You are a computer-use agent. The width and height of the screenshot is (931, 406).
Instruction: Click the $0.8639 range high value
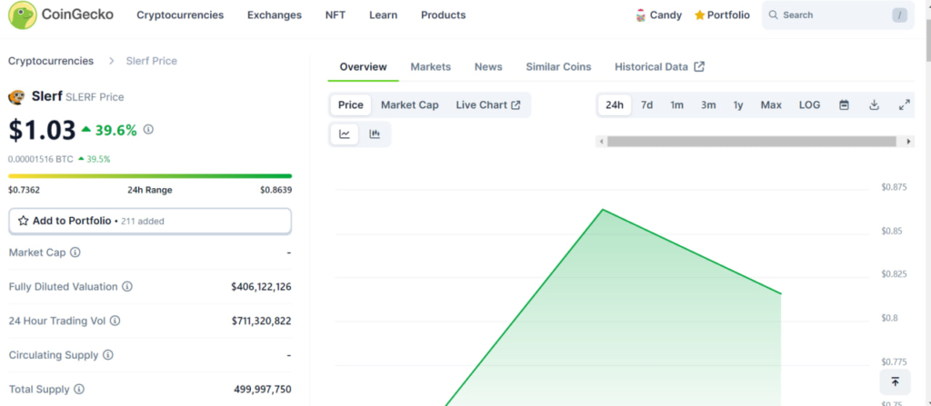tap(275, 190)
